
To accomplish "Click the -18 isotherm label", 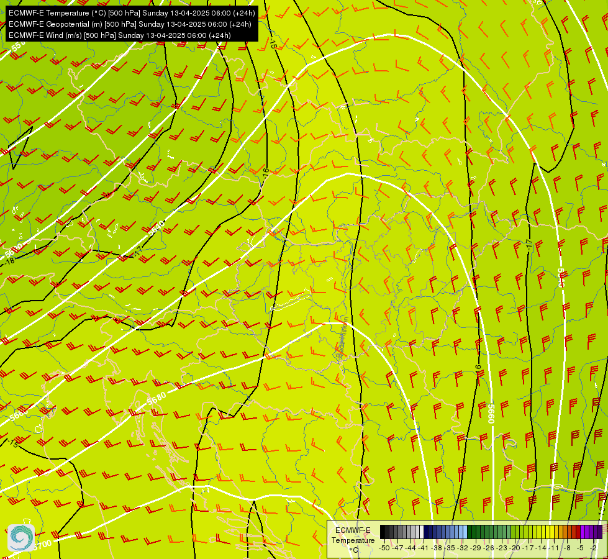I will [x=10, y=261].
